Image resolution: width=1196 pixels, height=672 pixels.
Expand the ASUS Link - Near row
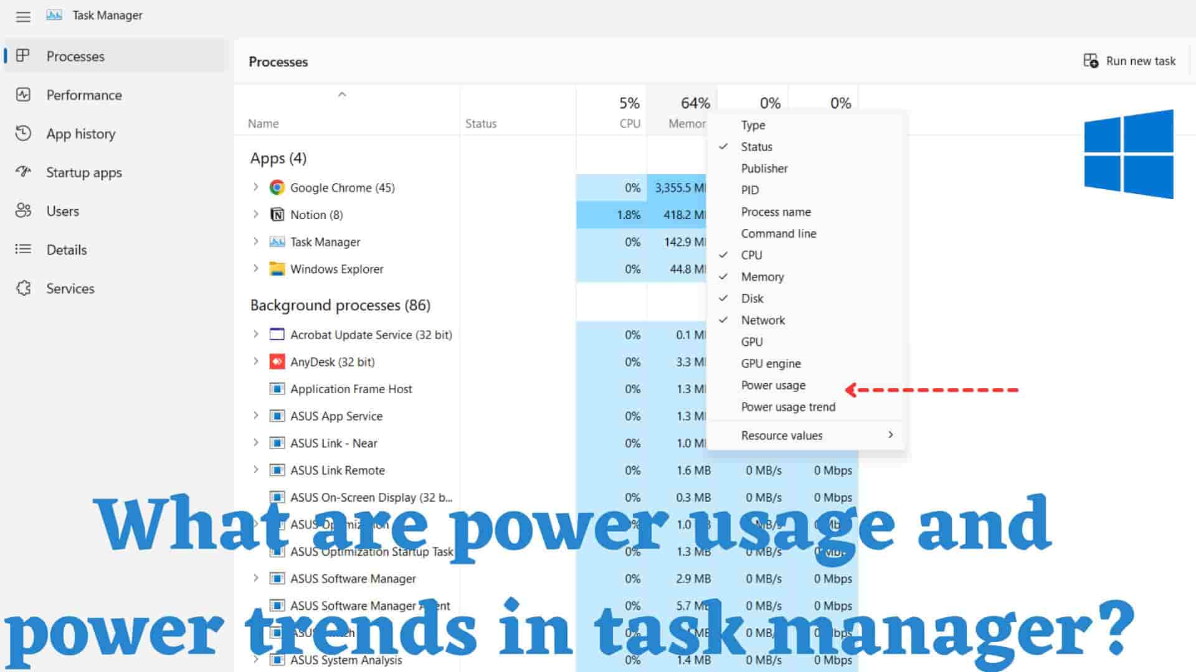pyautogui.click(x=255, y=443)
